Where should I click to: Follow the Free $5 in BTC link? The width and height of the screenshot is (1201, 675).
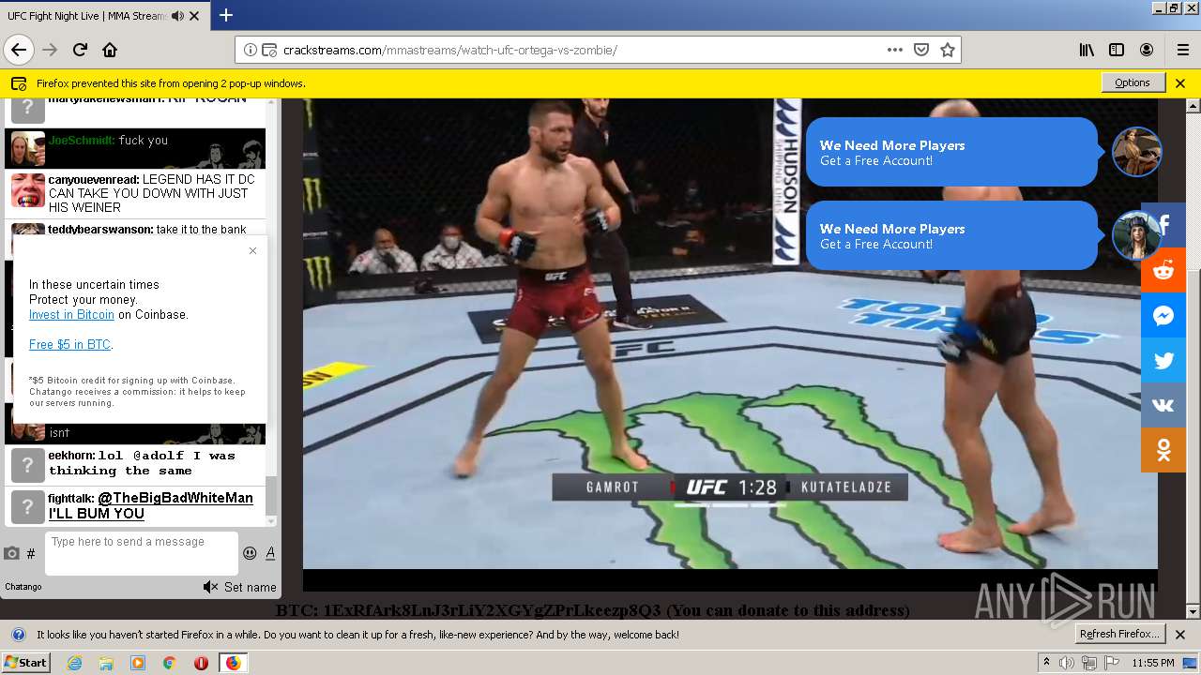click(70, 345)
